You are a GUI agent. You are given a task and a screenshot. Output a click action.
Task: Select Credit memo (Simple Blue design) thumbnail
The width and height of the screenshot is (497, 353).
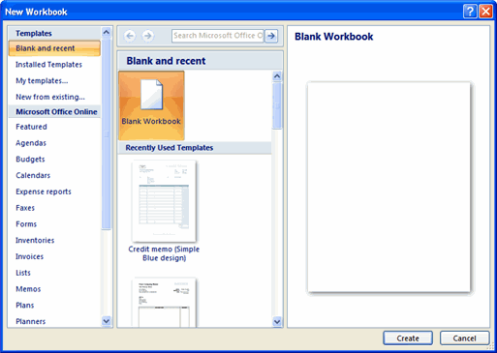point(164,201)
